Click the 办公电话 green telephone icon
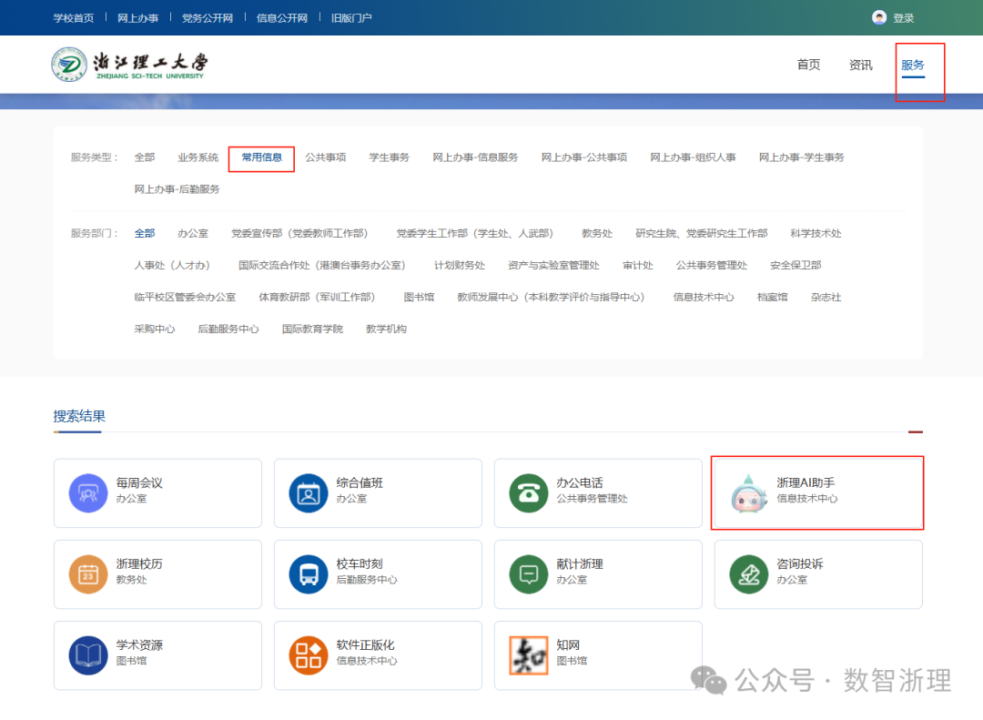The image size is (983, 720). 529,493
